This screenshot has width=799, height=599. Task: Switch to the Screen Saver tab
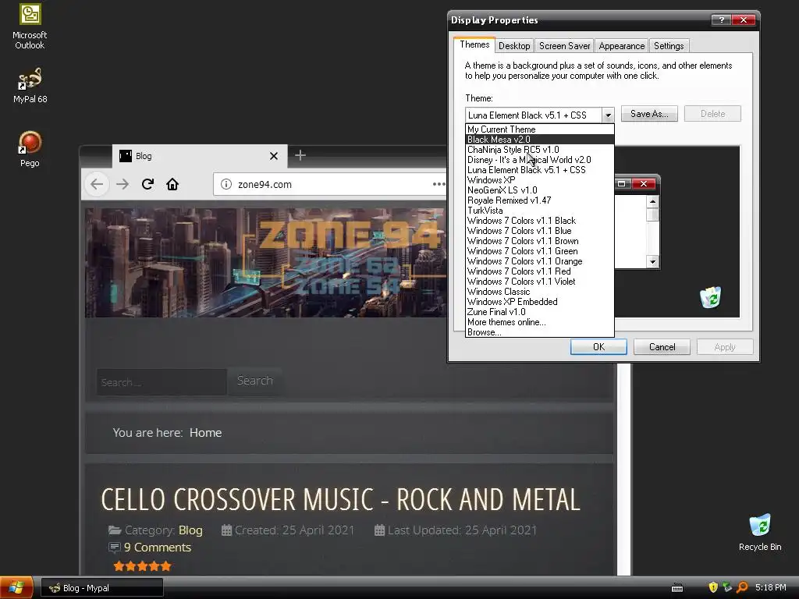[x=565, y=46]
